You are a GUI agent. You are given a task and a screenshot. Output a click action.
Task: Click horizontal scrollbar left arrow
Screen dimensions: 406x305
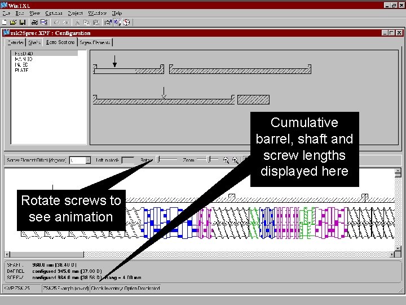(x=7, y=255)
